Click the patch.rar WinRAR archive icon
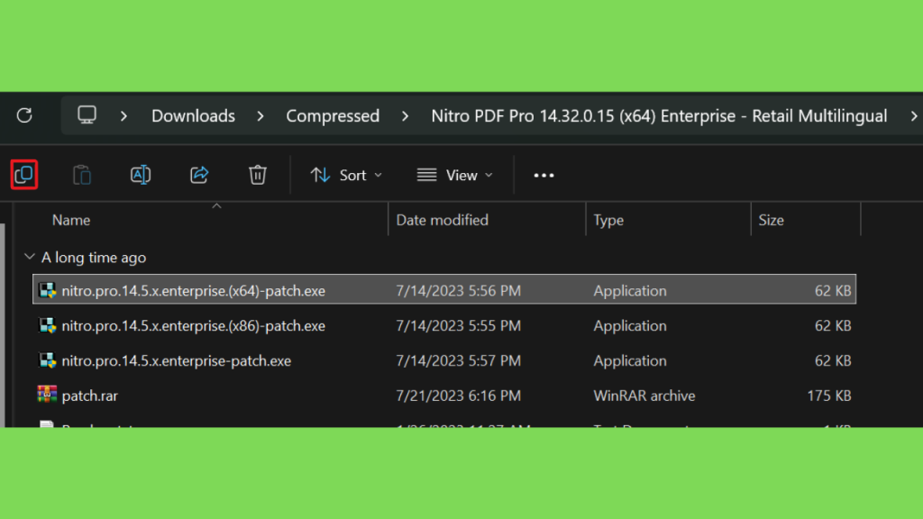This screenshot has height=519, width=923. tap(47, 395)
